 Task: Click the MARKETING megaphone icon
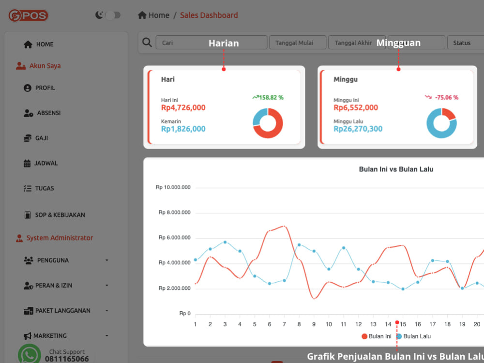tap(28, 336)
